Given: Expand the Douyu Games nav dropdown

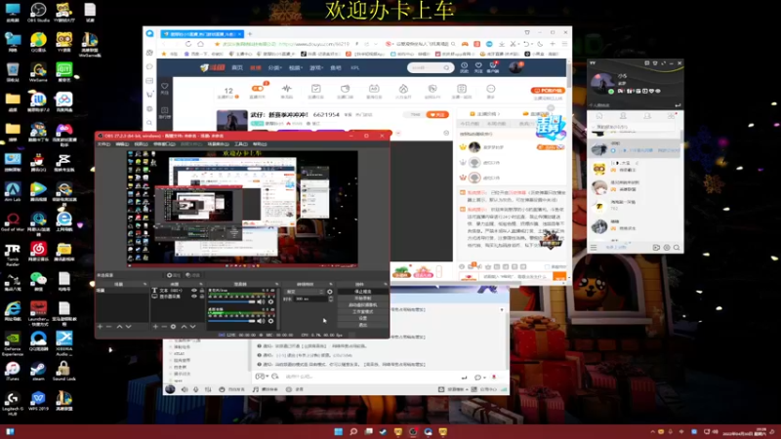Looking at the screenshot, I should pos(316,67).
